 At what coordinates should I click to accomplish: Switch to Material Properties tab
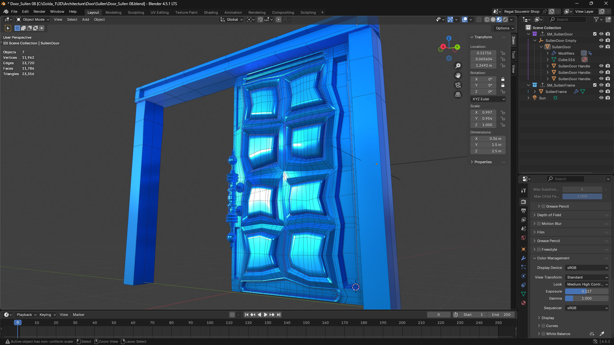(523, 303)
